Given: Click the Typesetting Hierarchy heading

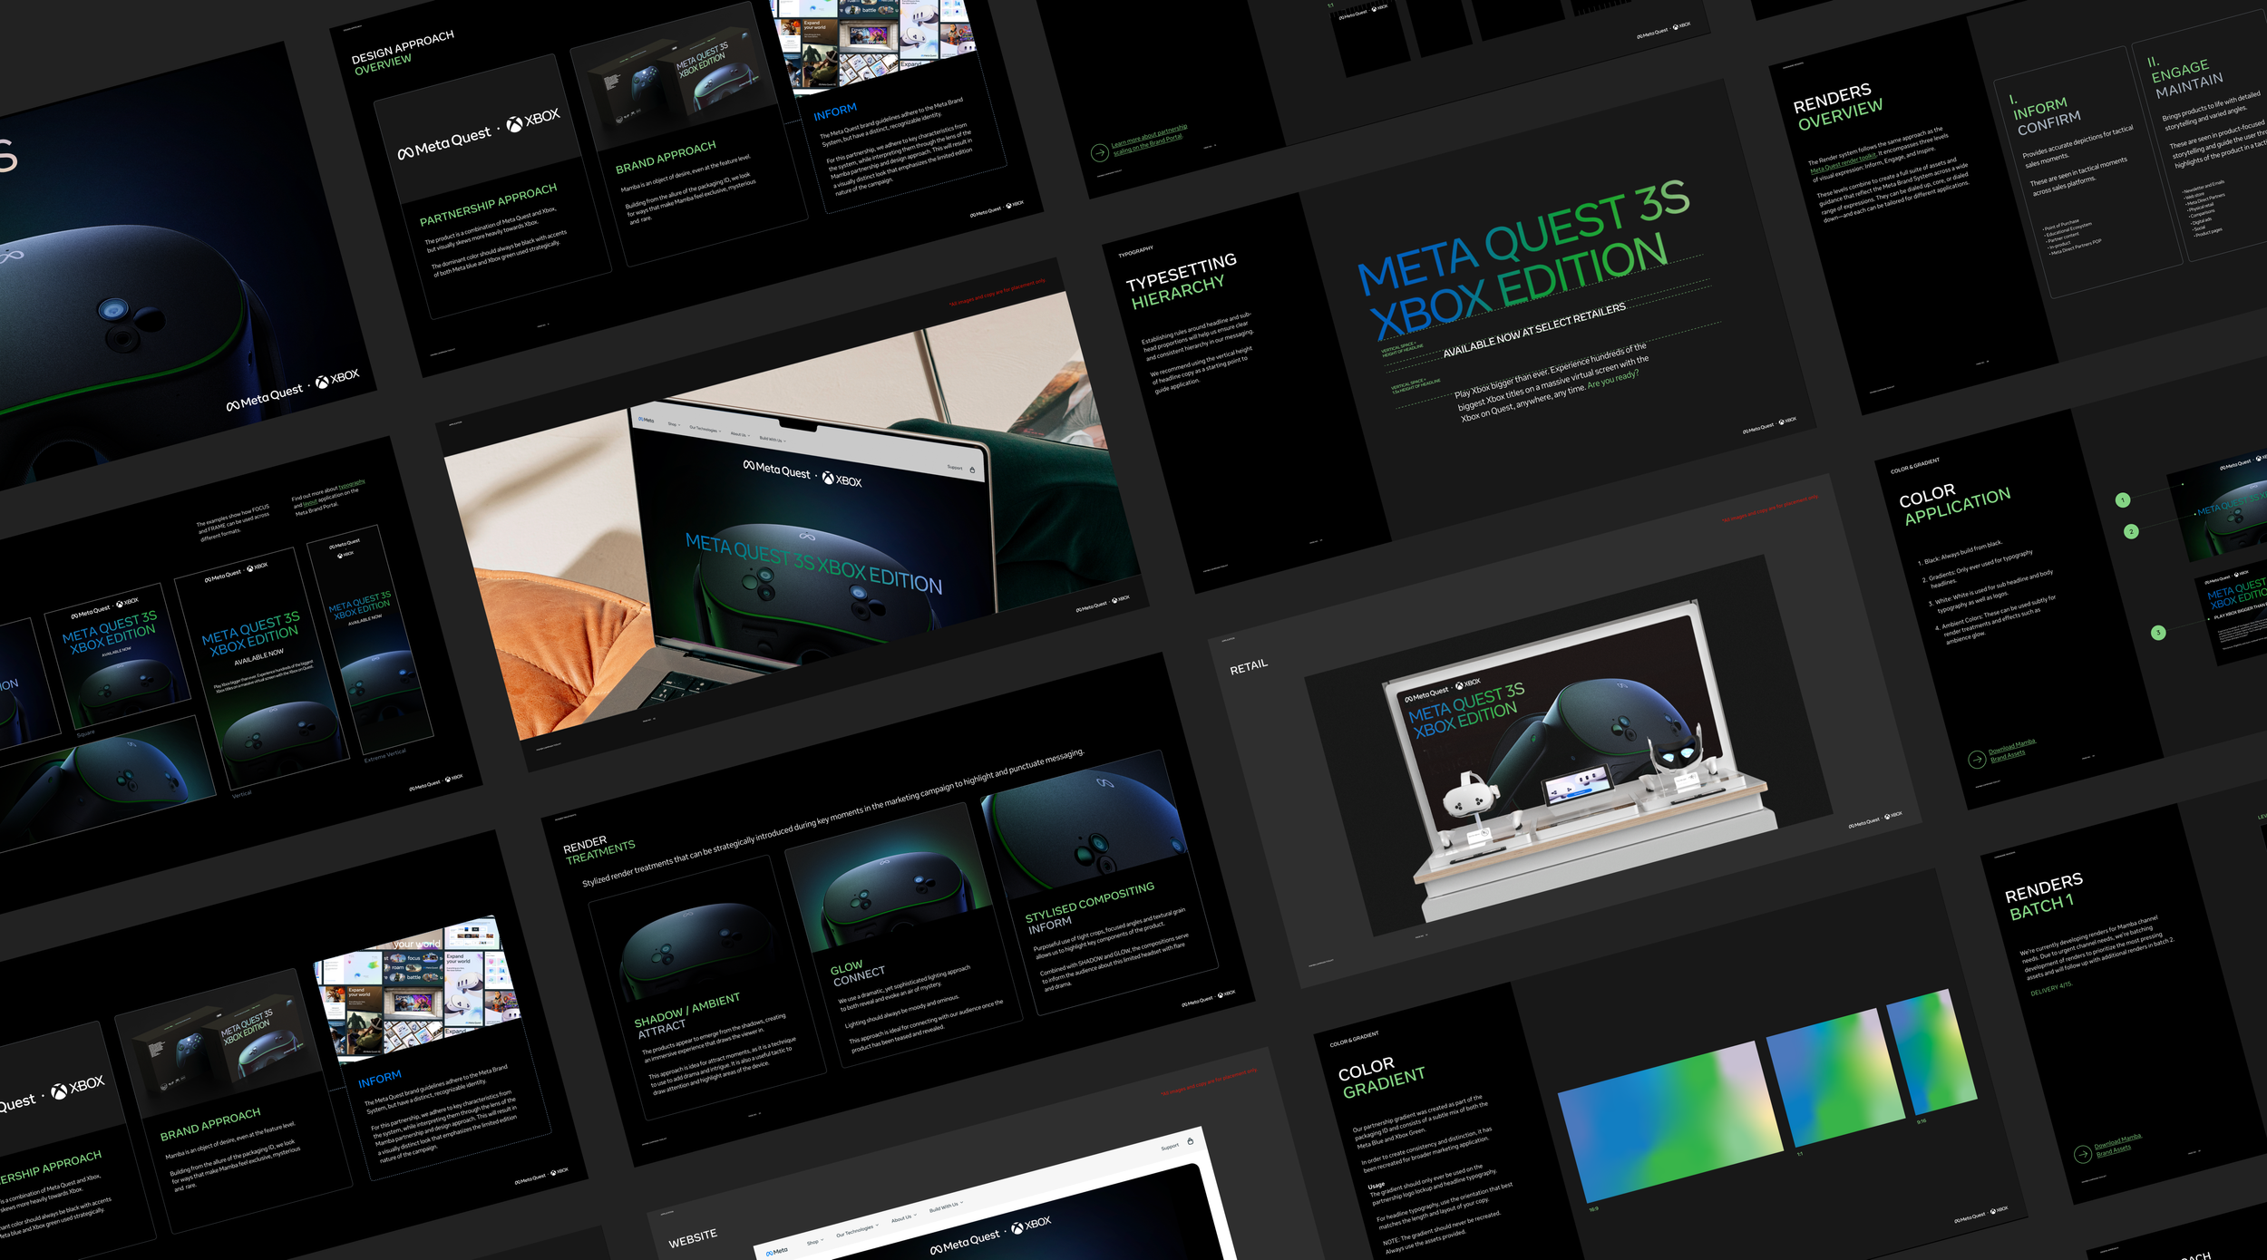Looking at the screenshot, I should 1181,280.
